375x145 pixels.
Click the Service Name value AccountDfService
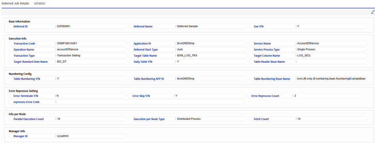pos(308,43)
